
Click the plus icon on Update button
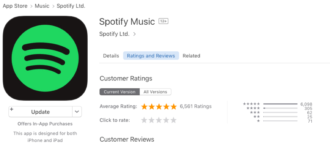pos(12,110)
